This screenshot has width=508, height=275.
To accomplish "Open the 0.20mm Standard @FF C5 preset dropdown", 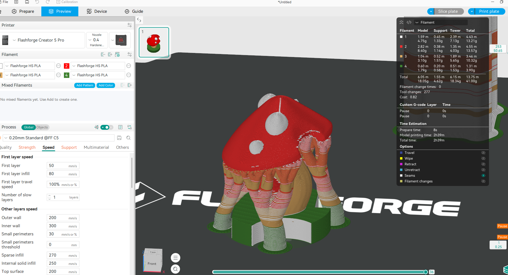I will 58,138.
